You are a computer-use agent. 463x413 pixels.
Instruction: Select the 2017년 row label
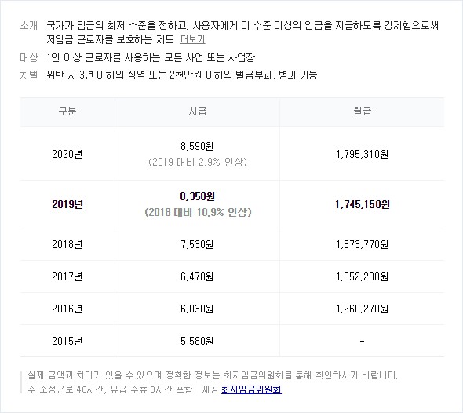[x=67, y=276]
